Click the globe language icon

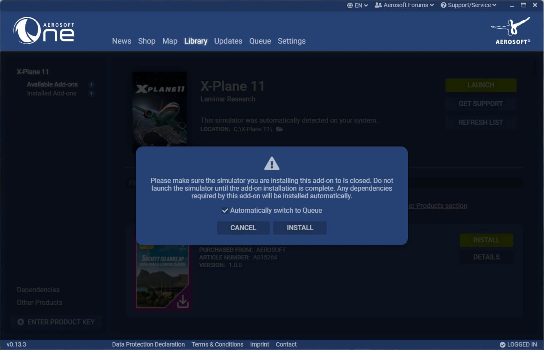click(x=350, y=5)
